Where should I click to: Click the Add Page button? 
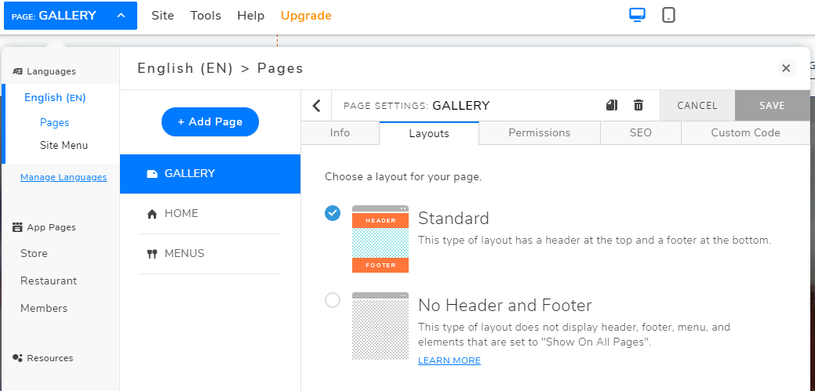(x=209, y=121)
